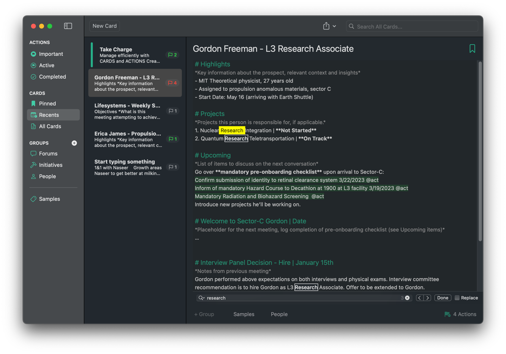The width and height of the screenshot is (506, 354).
Task: Click the Completed checkmark icon
Action: click(x=33, y=76)
